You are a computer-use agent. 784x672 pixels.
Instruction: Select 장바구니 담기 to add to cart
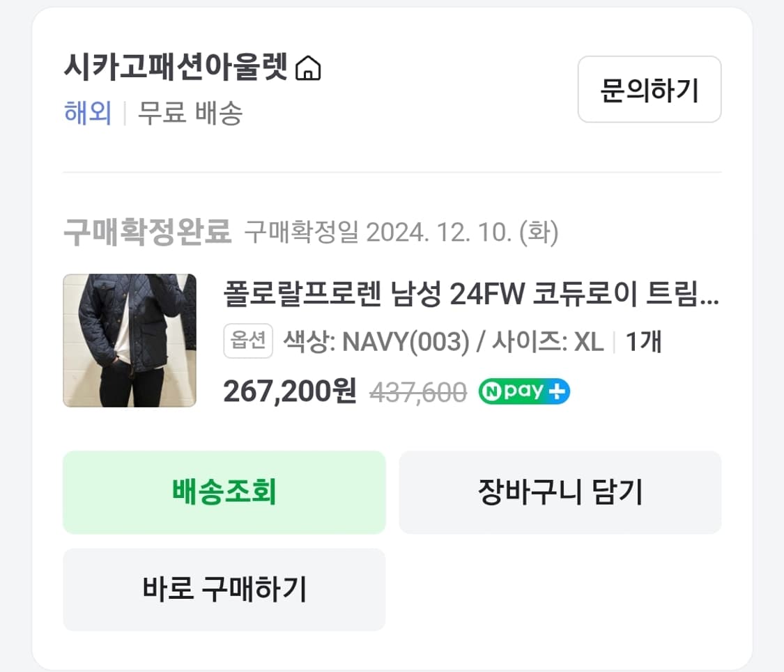pos(560,492)
